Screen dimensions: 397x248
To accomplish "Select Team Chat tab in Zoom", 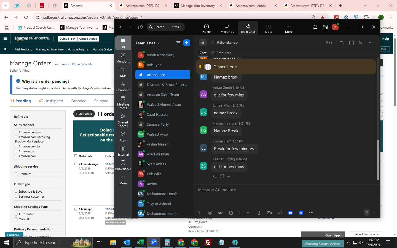I will tap(248, 28).
